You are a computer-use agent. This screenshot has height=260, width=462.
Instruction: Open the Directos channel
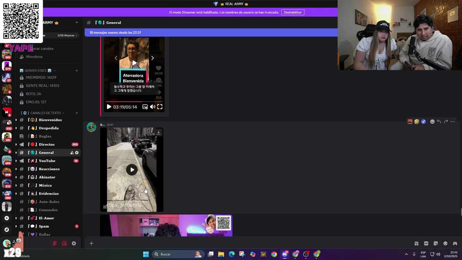[49, 144]
